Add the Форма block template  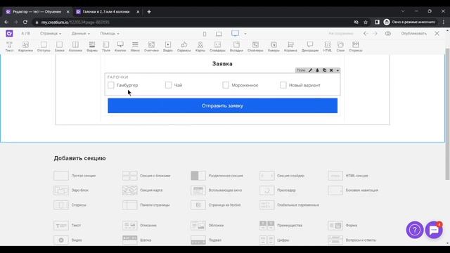[342, 226]
